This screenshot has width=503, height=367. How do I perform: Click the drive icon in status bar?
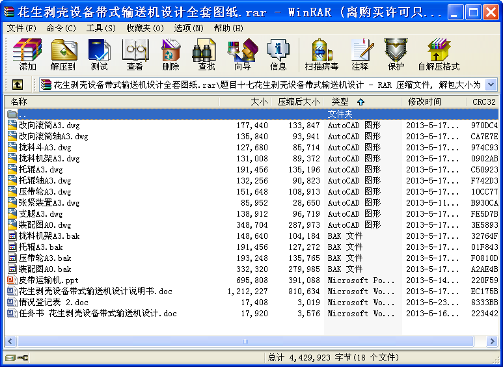point(10,357)
